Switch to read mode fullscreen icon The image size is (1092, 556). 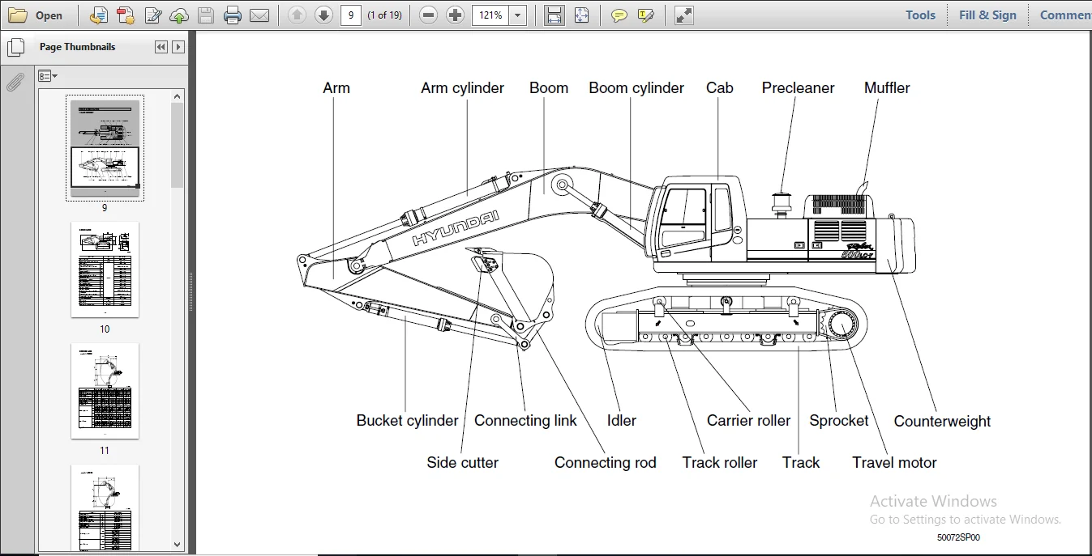pos(684,15)
